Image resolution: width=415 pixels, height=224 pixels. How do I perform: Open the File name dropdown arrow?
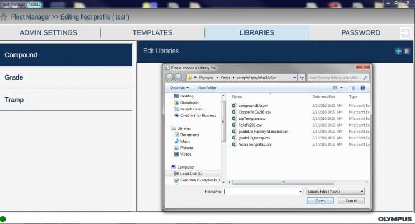[x=300, y=192]
